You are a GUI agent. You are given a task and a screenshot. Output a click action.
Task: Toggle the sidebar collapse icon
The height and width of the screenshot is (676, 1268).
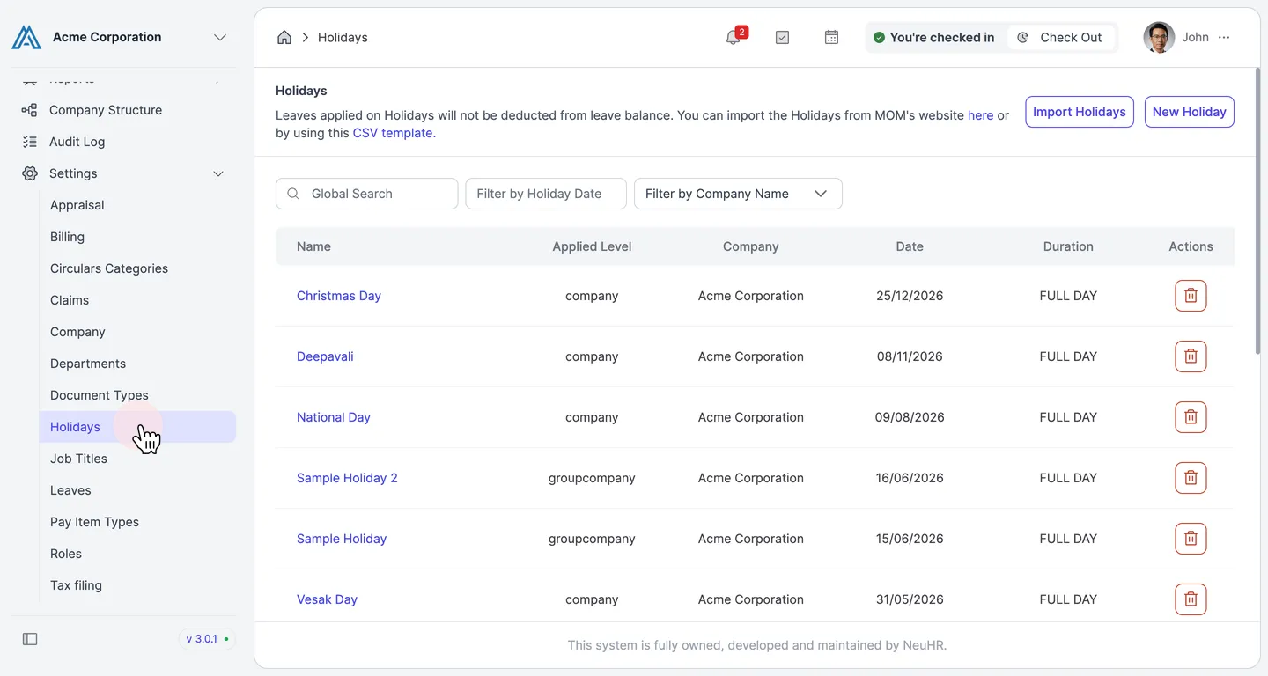point(30,639)
